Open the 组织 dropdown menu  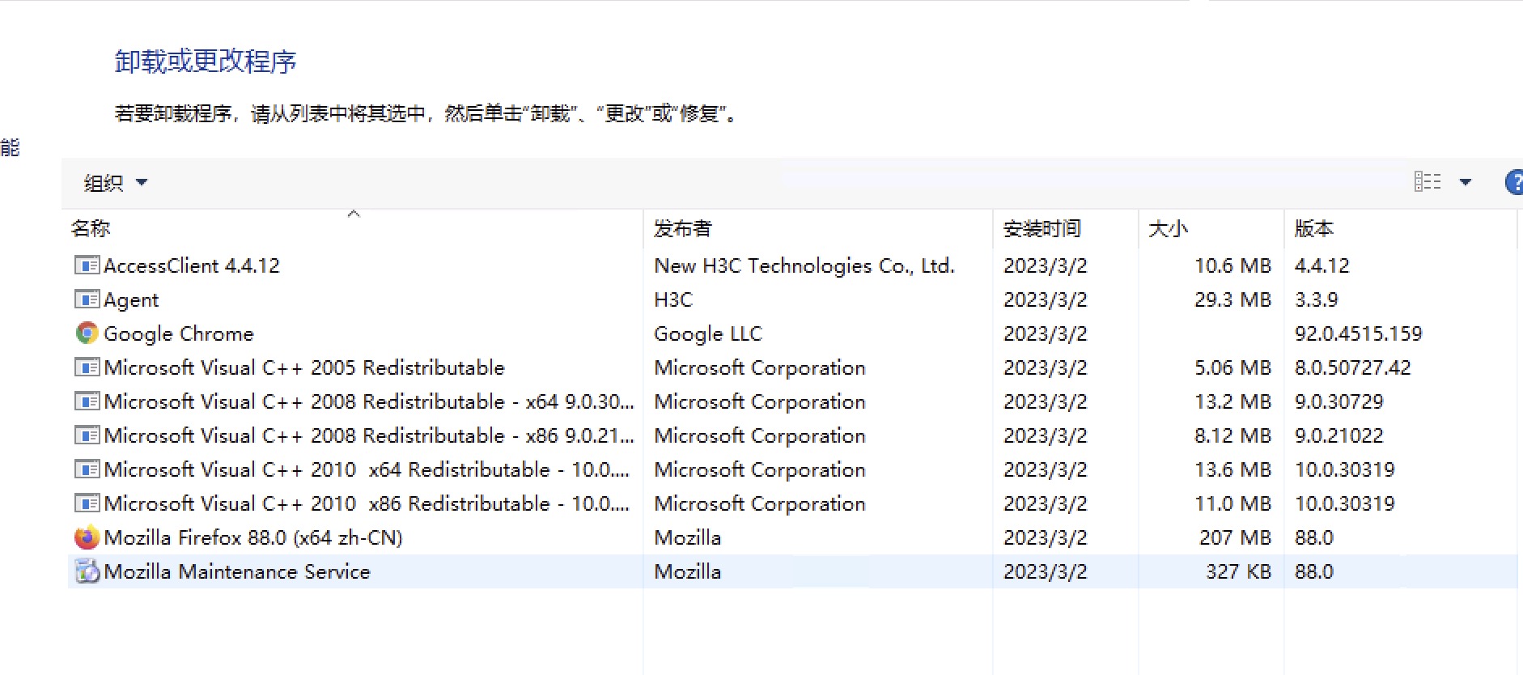(x=115, y=183)
